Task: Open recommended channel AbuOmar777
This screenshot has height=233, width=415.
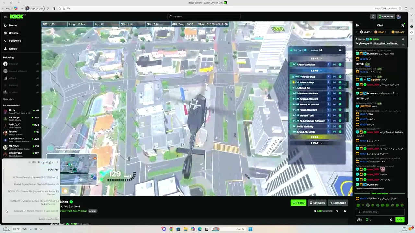Action: point(21,140)
